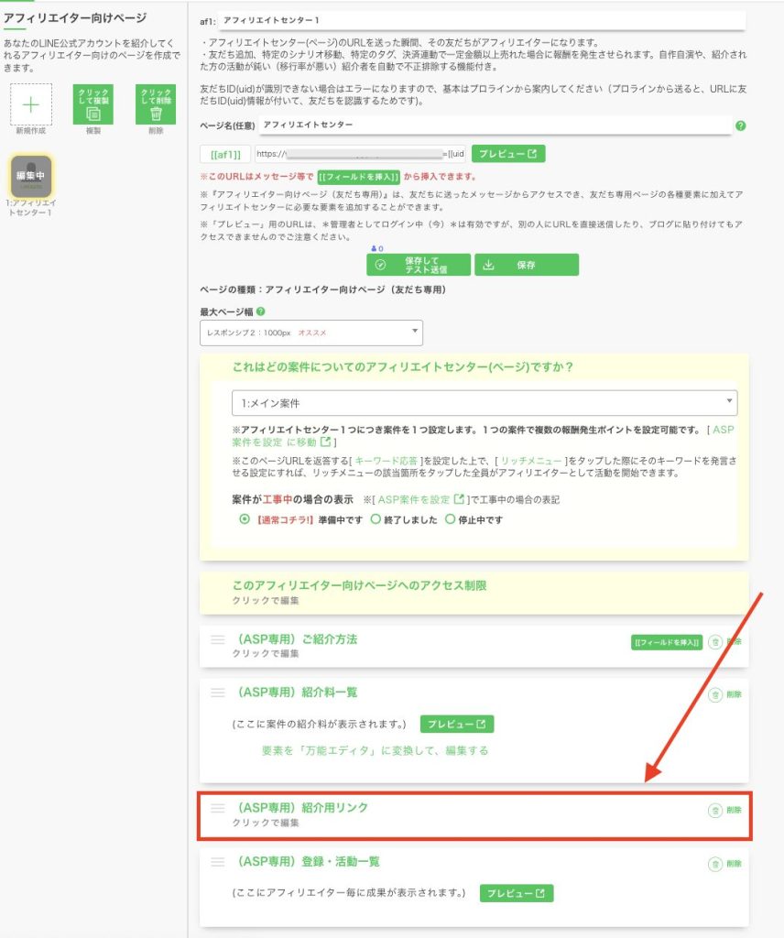Click drag handle of 登録・活動一覧 section
The image size is (784, 938).
pyautogui.click(x=218, y=862)
